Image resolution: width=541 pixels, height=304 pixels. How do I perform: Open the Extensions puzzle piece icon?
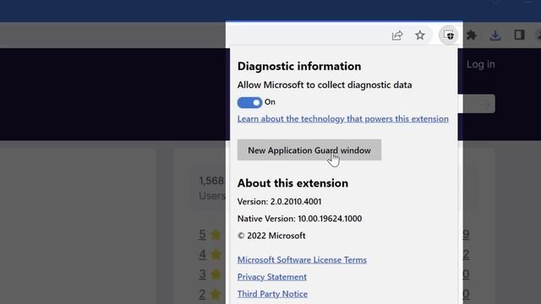(472, 35)
